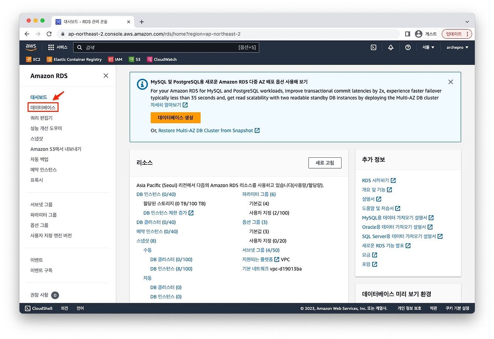Open the Seoul region dropdown
This screenshot has height=339, width=494.
(428, 47)
